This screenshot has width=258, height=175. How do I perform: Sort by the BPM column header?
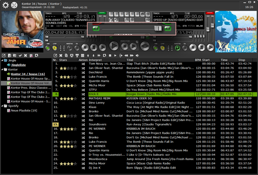pos(198,60)
